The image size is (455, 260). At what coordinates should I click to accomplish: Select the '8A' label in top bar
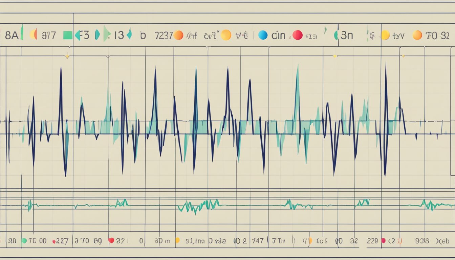(x=11, y=35)
